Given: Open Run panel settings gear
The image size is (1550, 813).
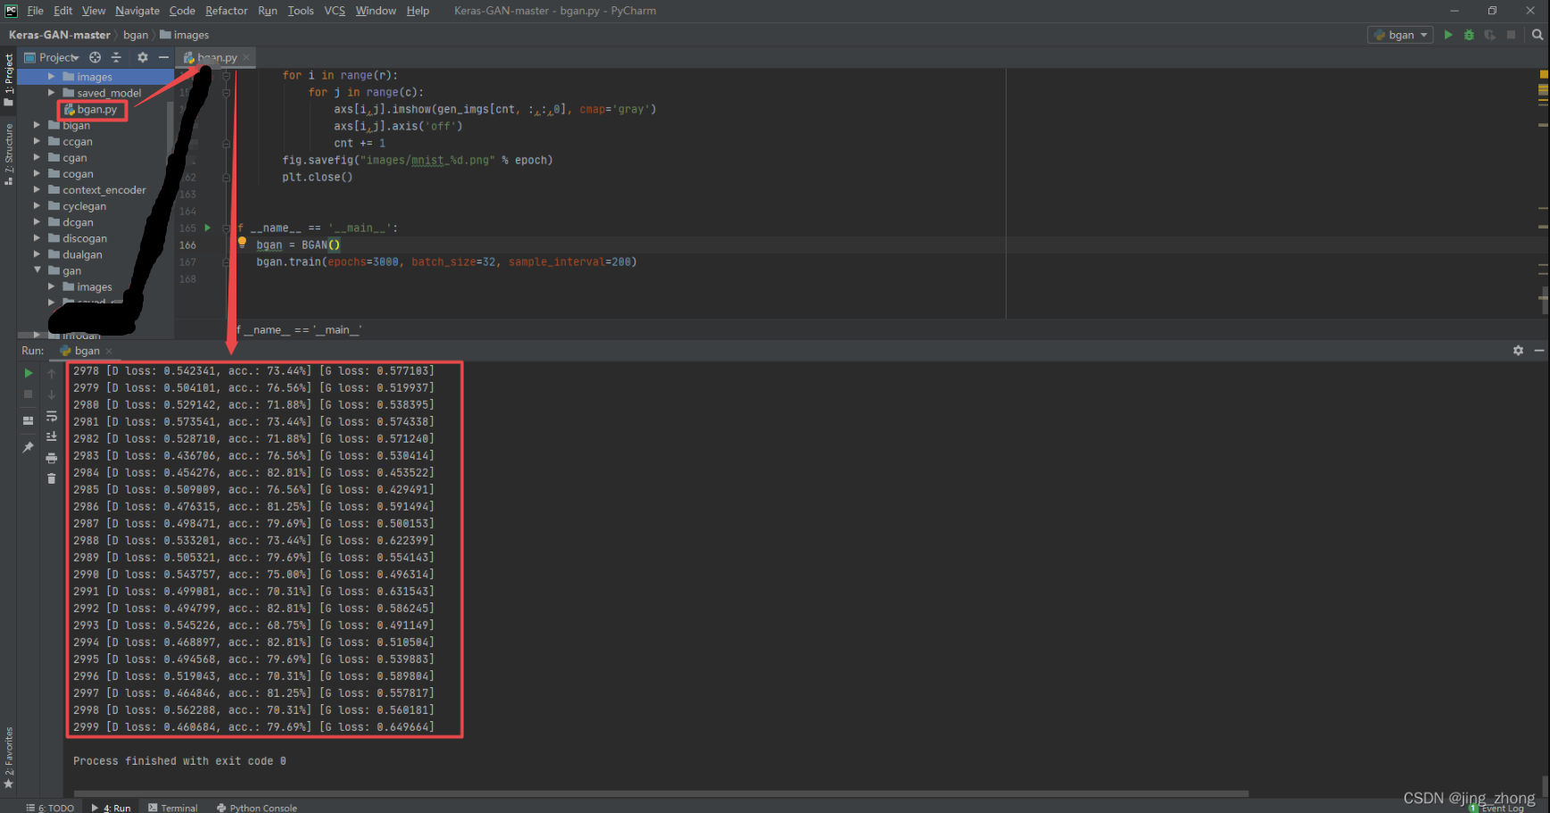Looking at the screenshot, I should click(x=1518, y=351).
